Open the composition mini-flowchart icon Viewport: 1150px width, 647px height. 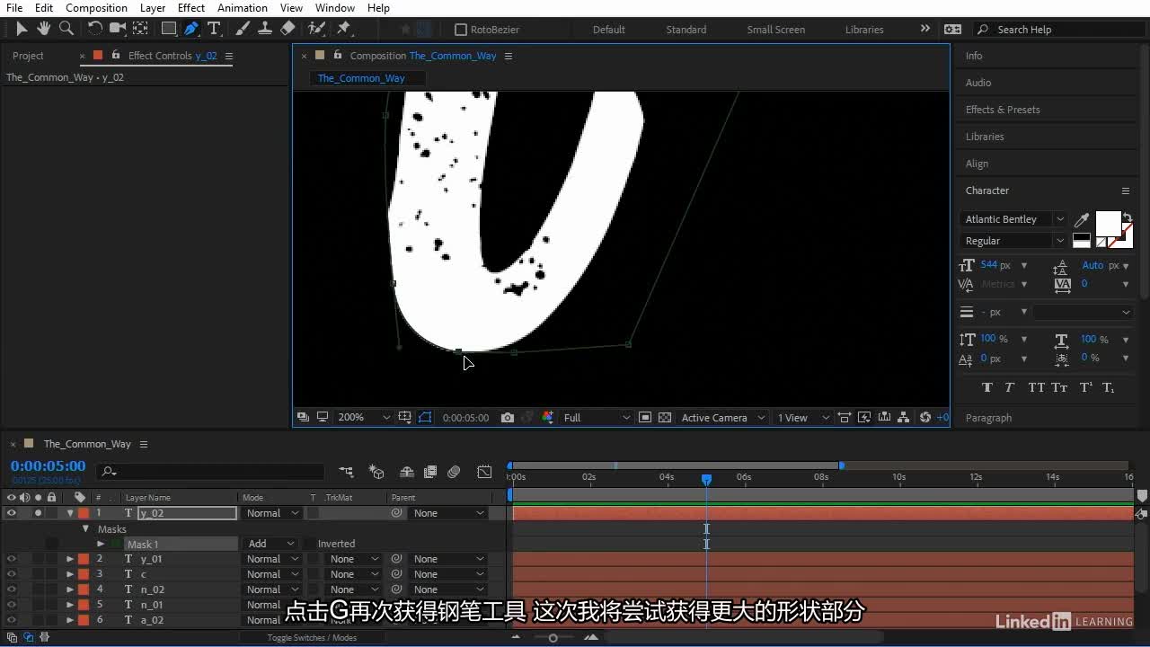pos(347,472)
